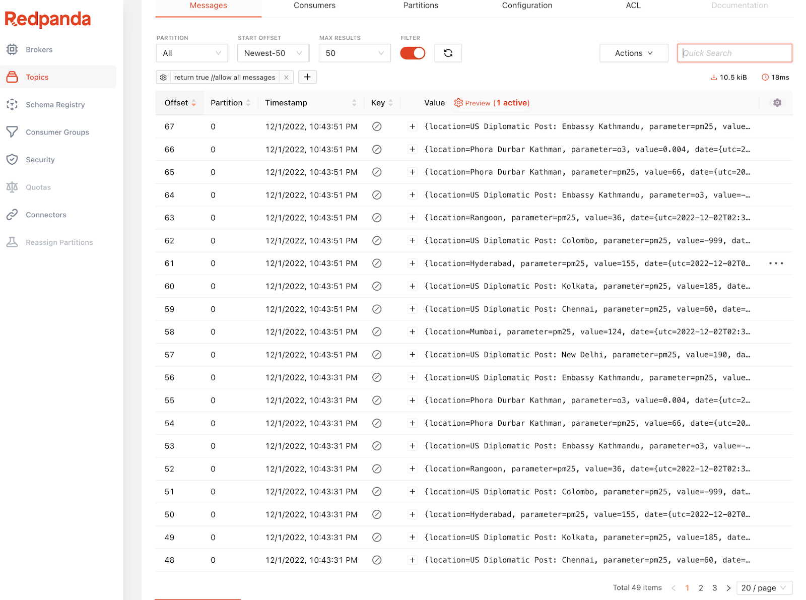Switch to the Partitions tab

tap(421, 6)
